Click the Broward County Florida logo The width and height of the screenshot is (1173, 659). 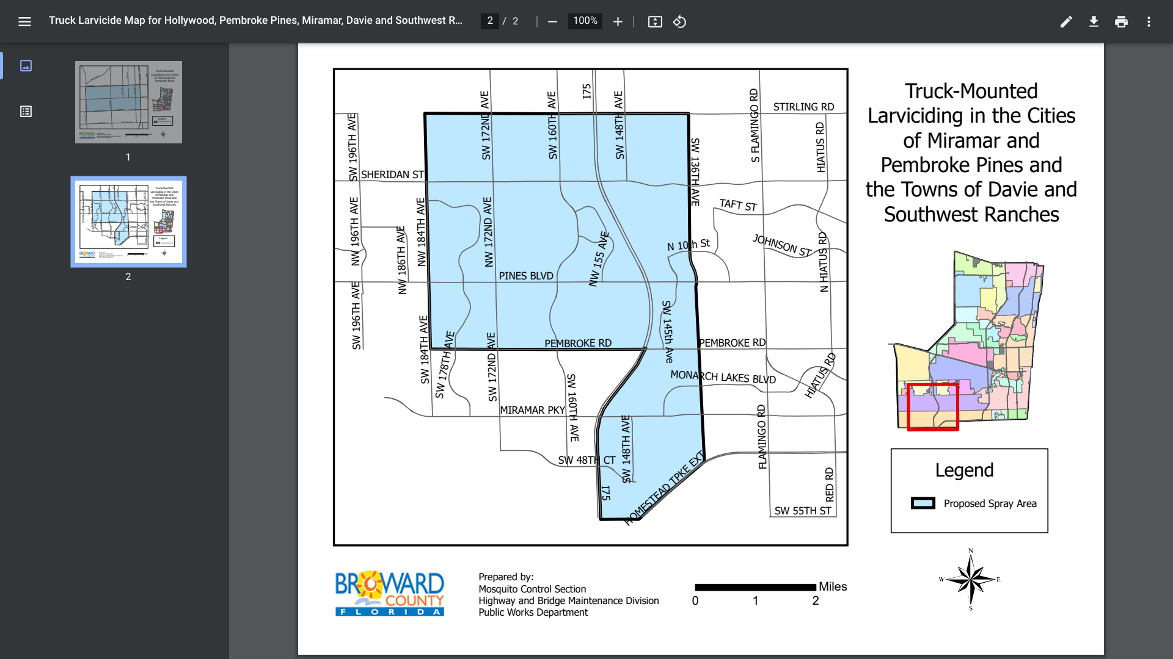390,593
